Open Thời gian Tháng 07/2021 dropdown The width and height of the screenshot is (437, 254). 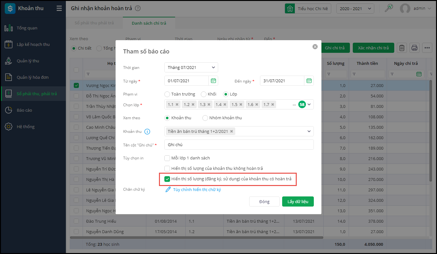click(x=191, y=67)
